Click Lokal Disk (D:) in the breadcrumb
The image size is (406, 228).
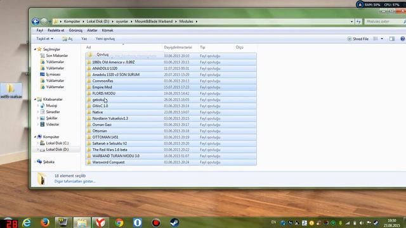pos(98,22)
